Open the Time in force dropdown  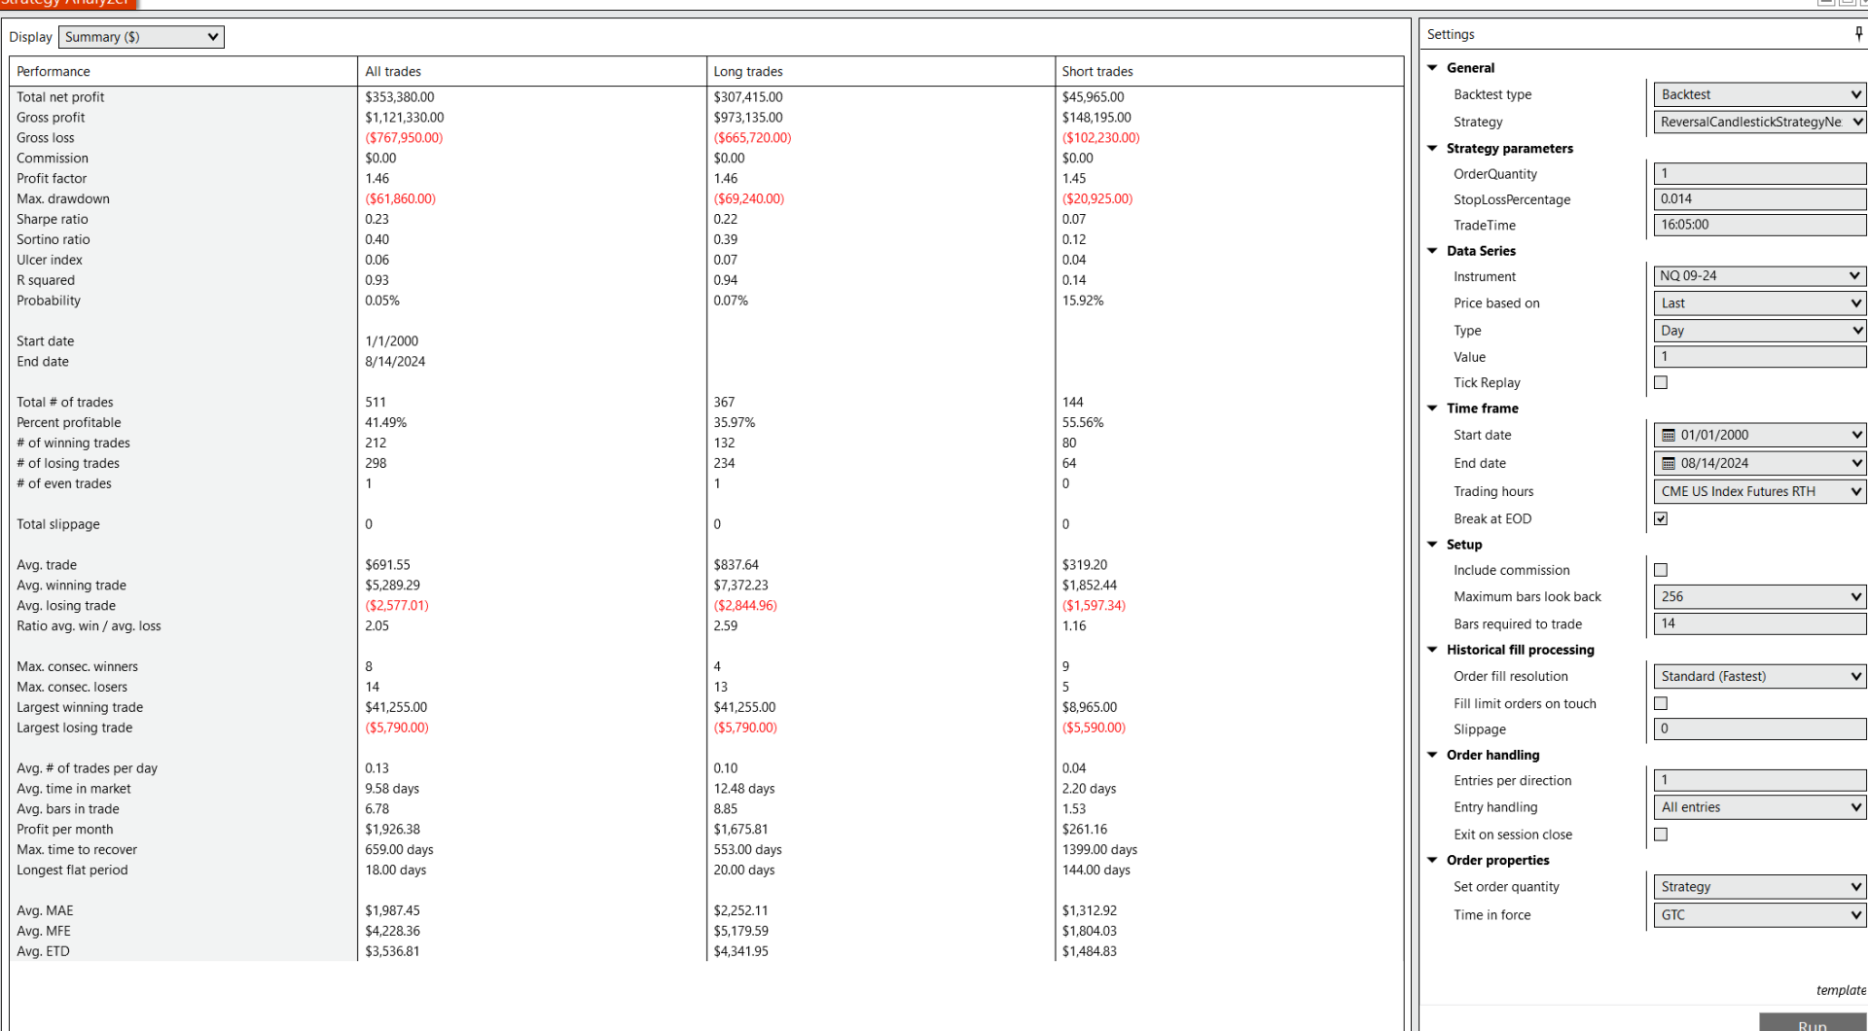click(1760, 915)
